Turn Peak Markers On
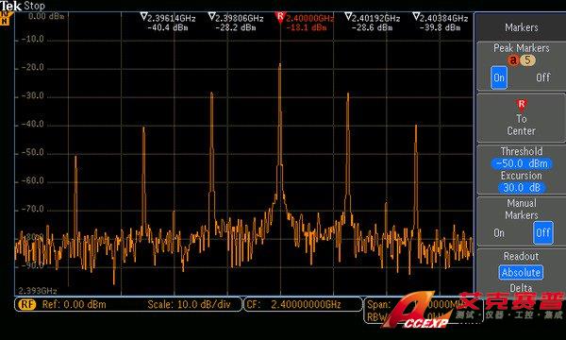Viewport: 566px width, 340px height. (499, 77)
